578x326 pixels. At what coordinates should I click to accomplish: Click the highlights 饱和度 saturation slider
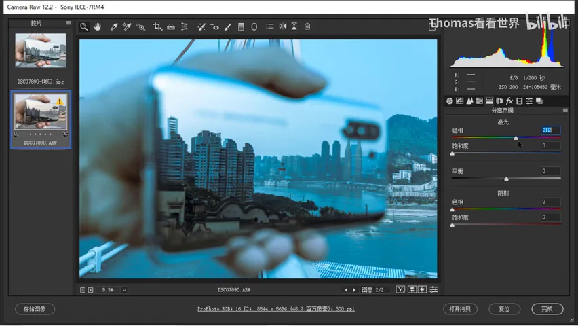point(506,153)
